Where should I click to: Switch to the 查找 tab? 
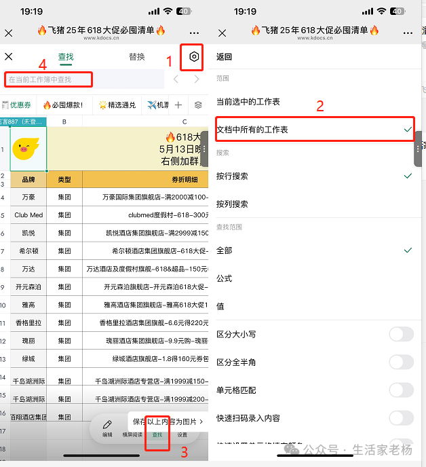pos(66,56)
